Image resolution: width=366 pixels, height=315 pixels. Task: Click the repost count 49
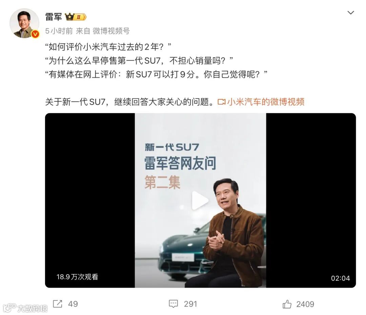click(x=73, y=304)
